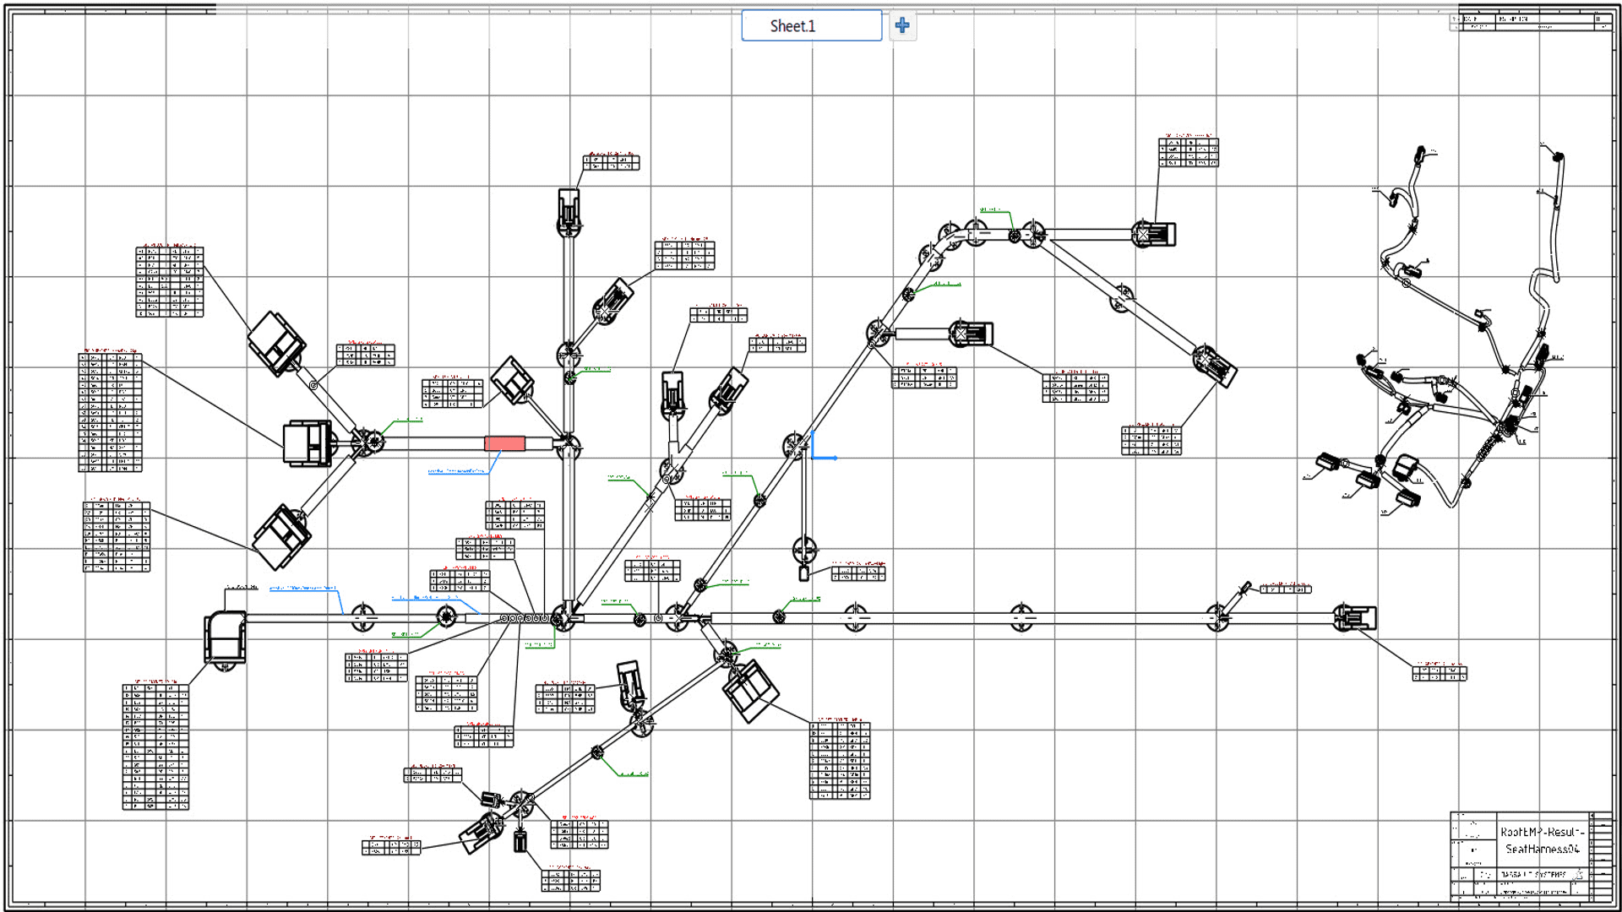Click wire table beside lower-right square connector
The height and width of the screenshot is (912, 1622).
(x=840, y=760)
